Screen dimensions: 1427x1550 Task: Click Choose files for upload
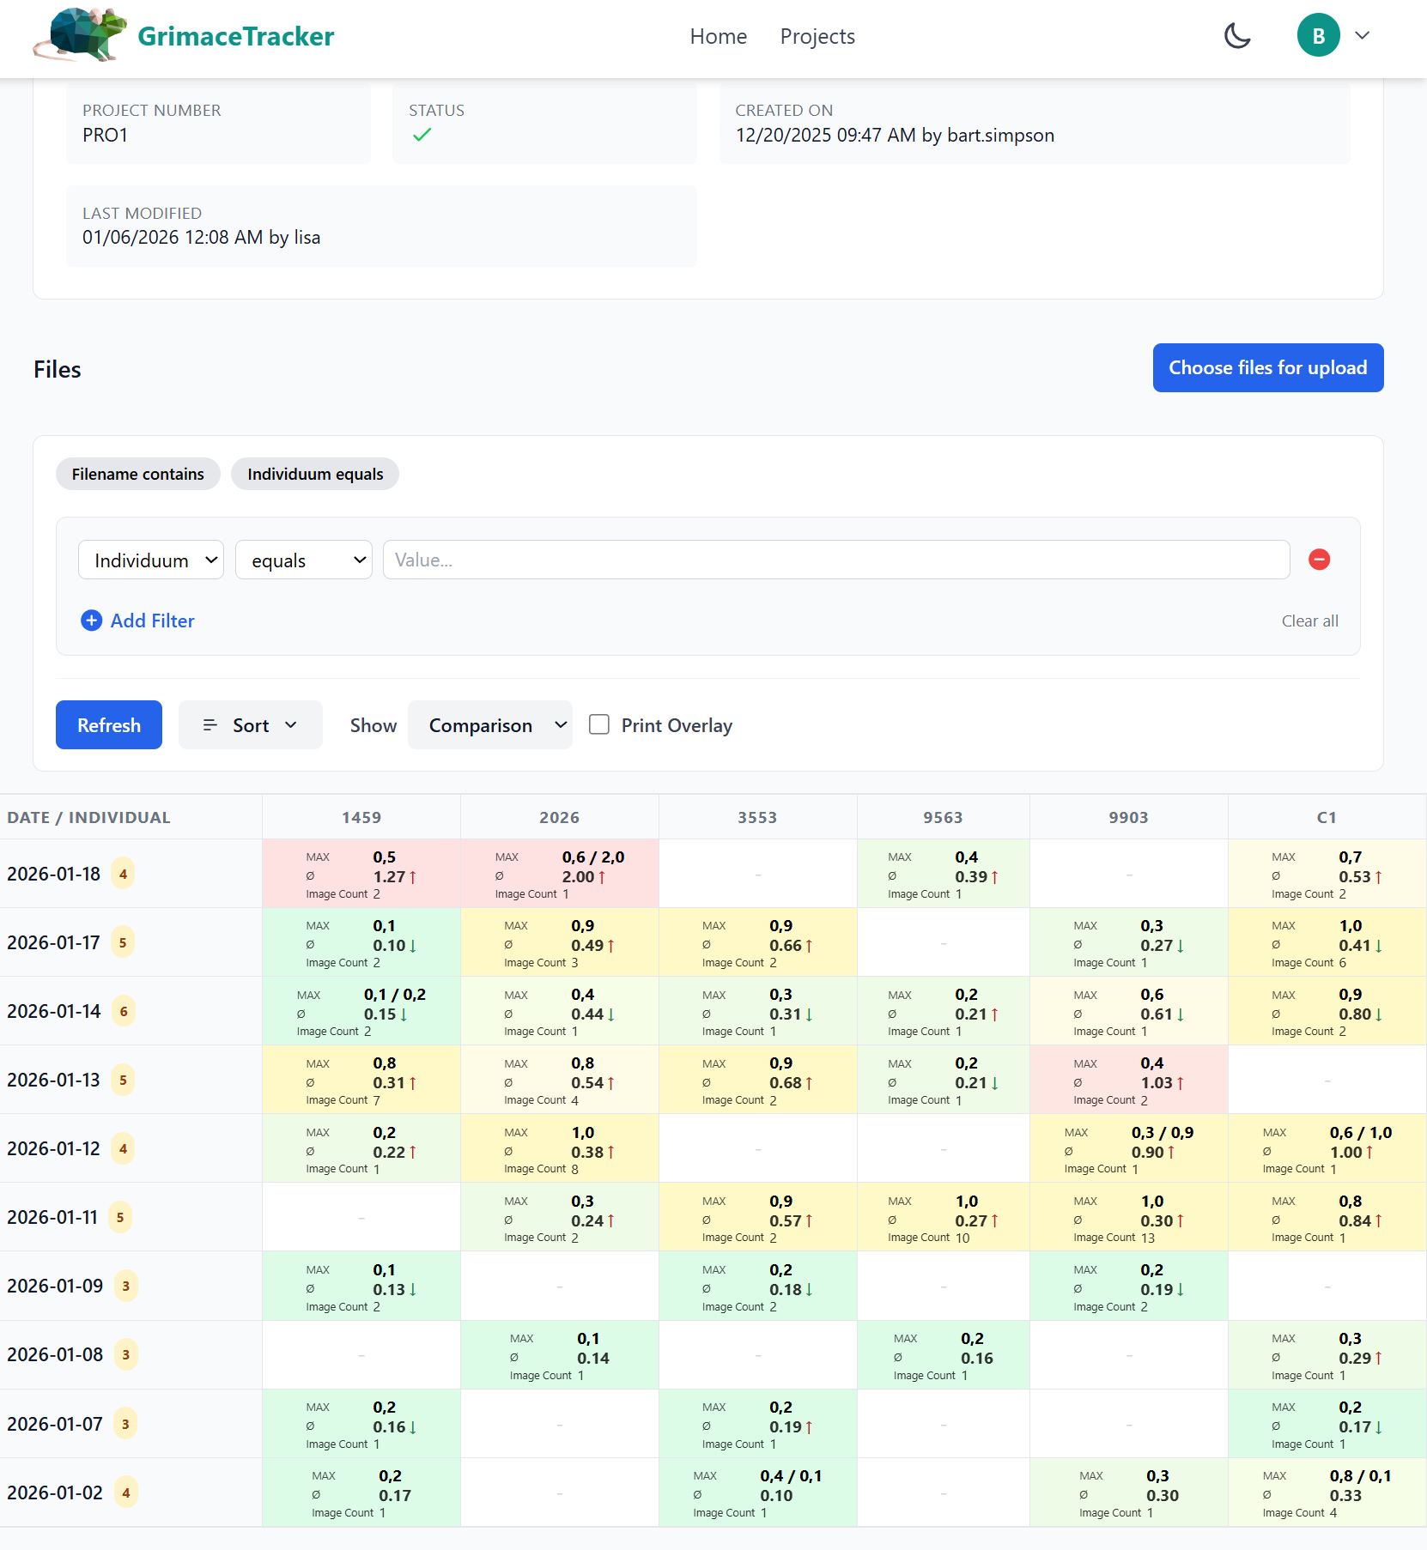pos(1267,367)
